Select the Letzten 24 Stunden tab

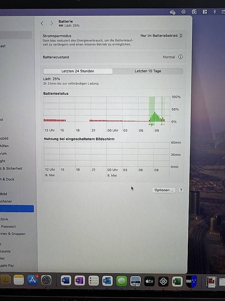pyautogui.click(x=78, y=71)
